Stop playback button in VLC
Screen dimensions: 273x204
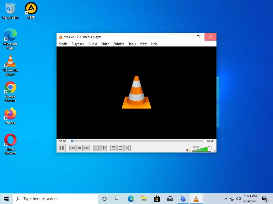click(x=79, y=148)
